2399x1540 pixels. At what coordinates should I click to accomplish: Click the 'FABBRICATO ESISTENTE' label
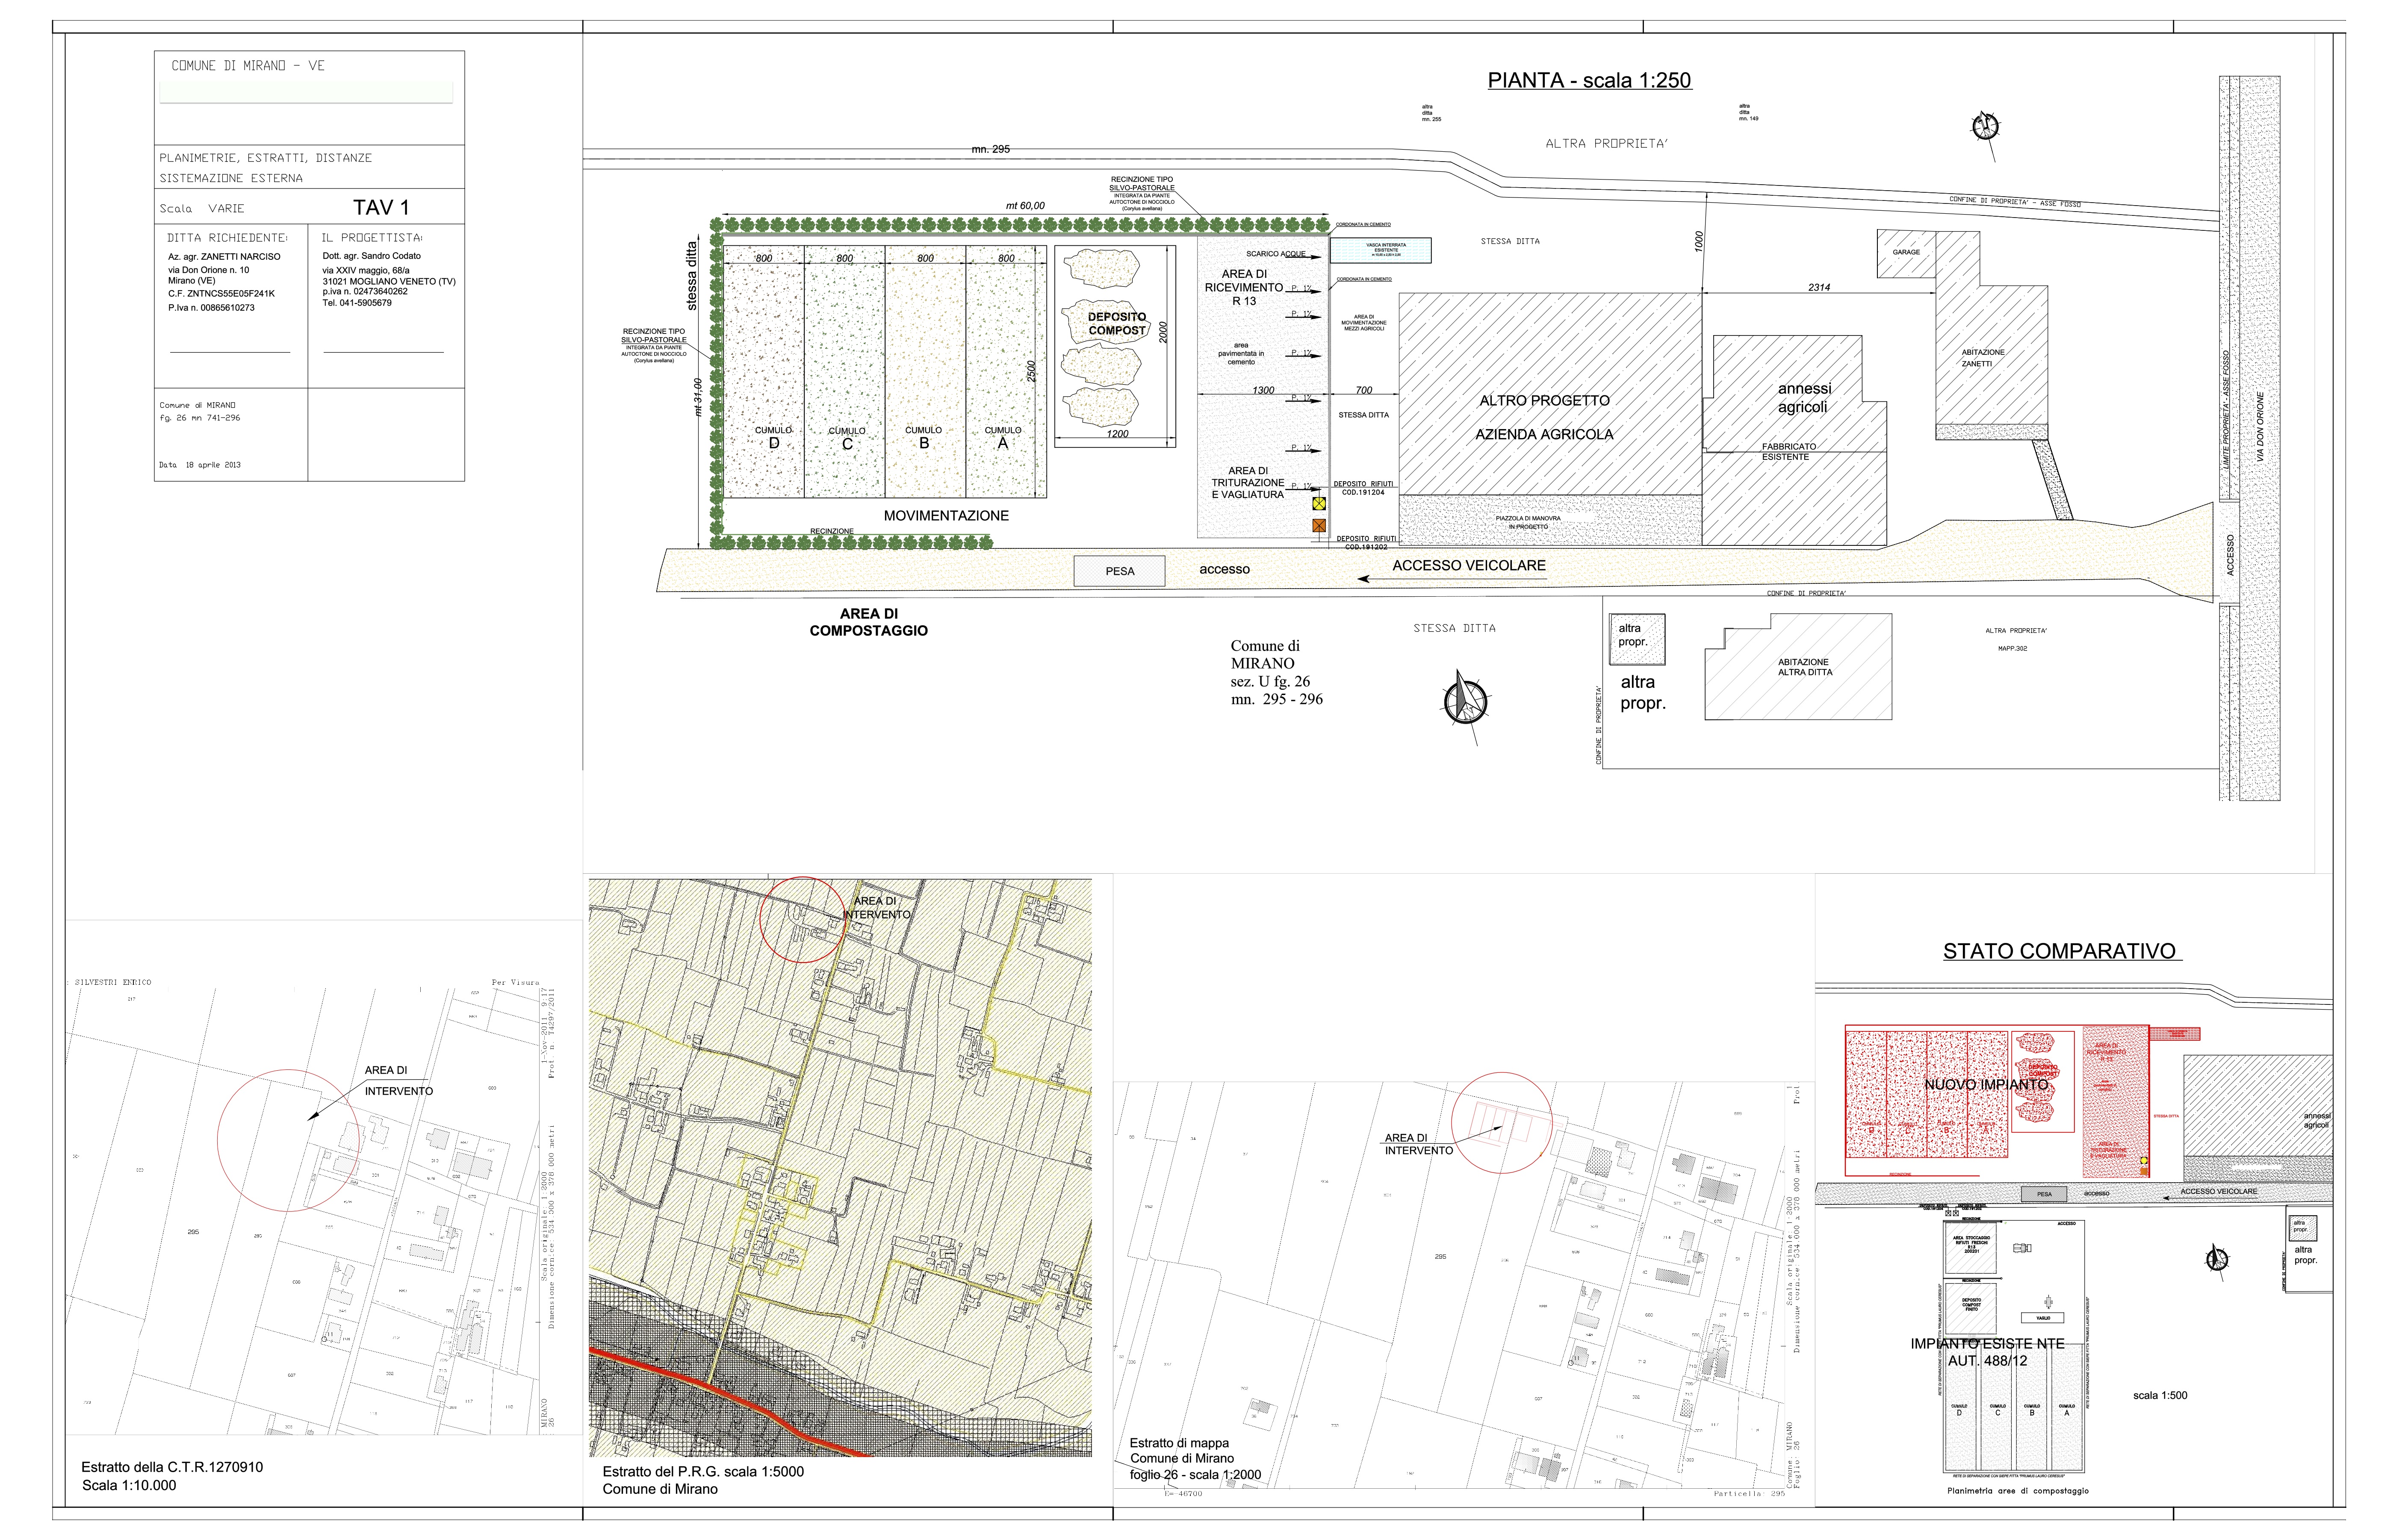[x=1789, y=452]
